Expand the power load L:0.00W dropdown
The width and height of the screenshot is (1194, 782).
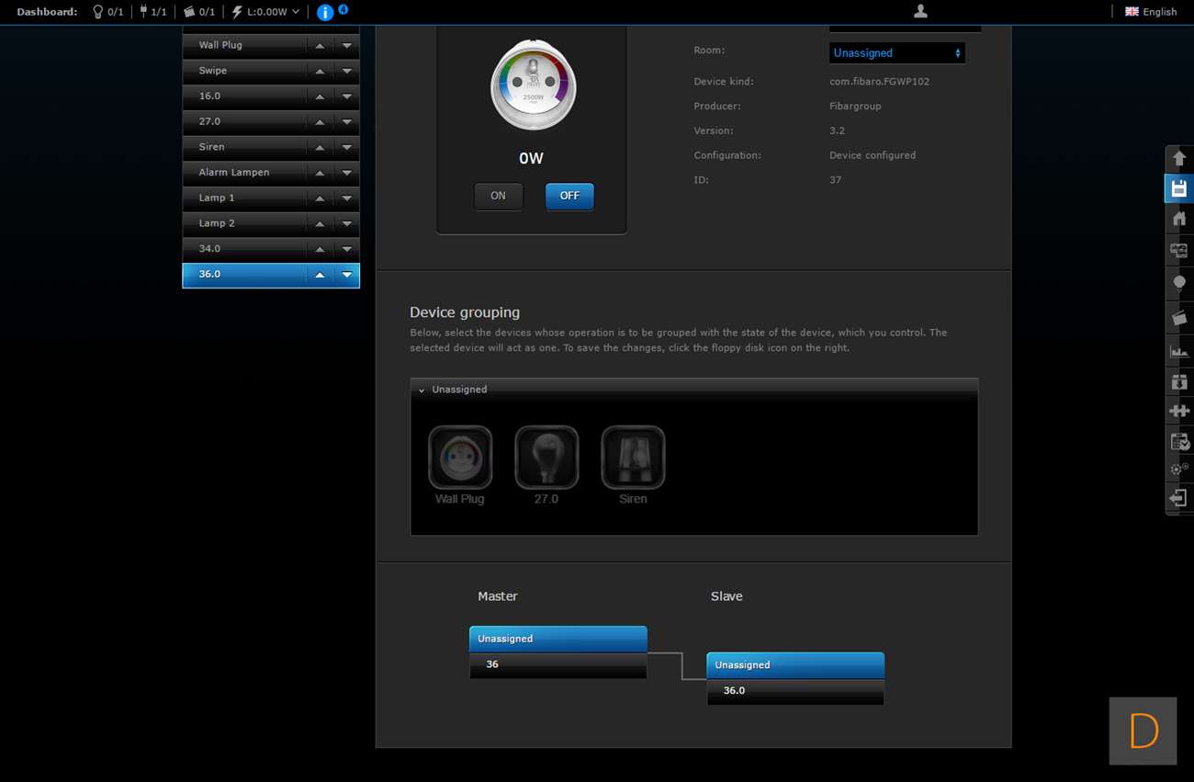(266, 12)
